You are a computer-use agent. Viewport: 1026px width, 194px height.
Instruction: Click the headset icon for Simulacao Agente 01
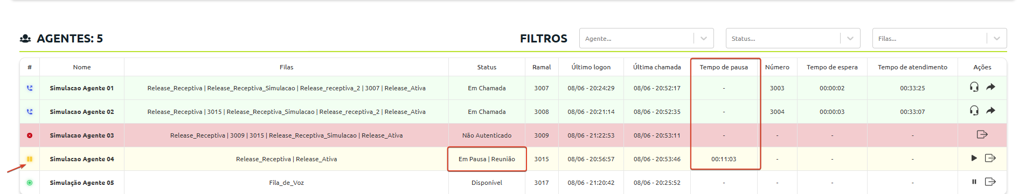pos(974,87)
